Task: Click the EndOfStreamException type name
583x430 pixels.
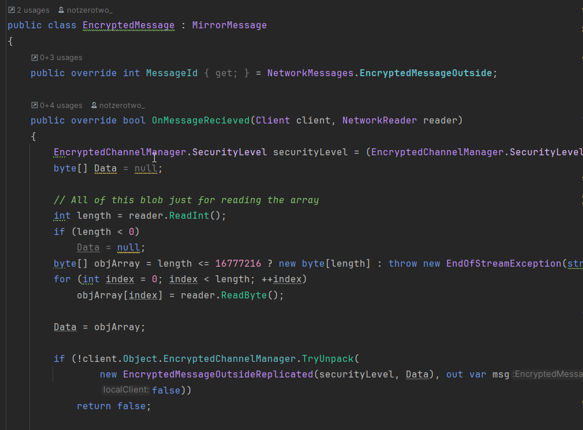Action: pos(503,264)
